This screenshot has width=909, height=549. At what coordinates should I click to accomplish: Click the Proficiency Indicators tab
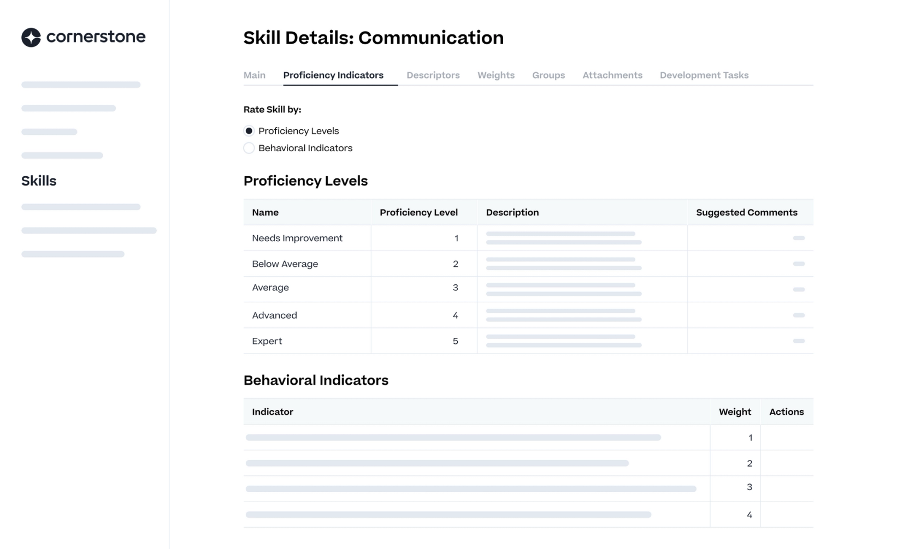tap(333, 75)
